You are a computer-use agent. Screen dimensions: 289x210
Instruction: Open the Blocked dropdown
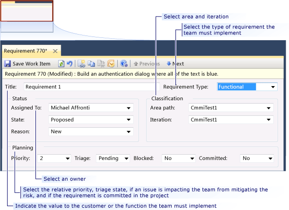192,158
